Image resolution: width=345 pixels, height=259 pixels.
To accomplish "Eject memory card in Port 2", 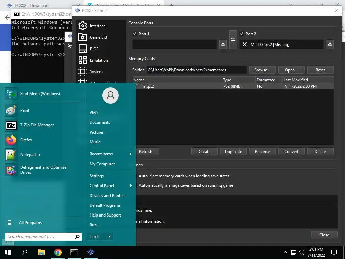I will click(x=330, y=44).
